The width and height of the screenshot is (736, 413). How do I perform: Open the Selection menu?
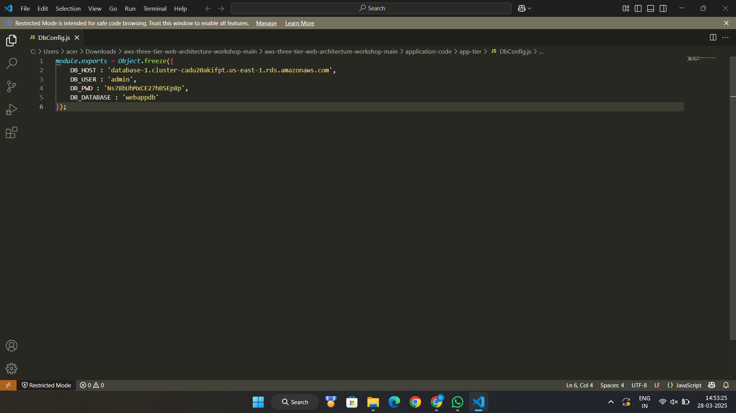tap(68, 8)
